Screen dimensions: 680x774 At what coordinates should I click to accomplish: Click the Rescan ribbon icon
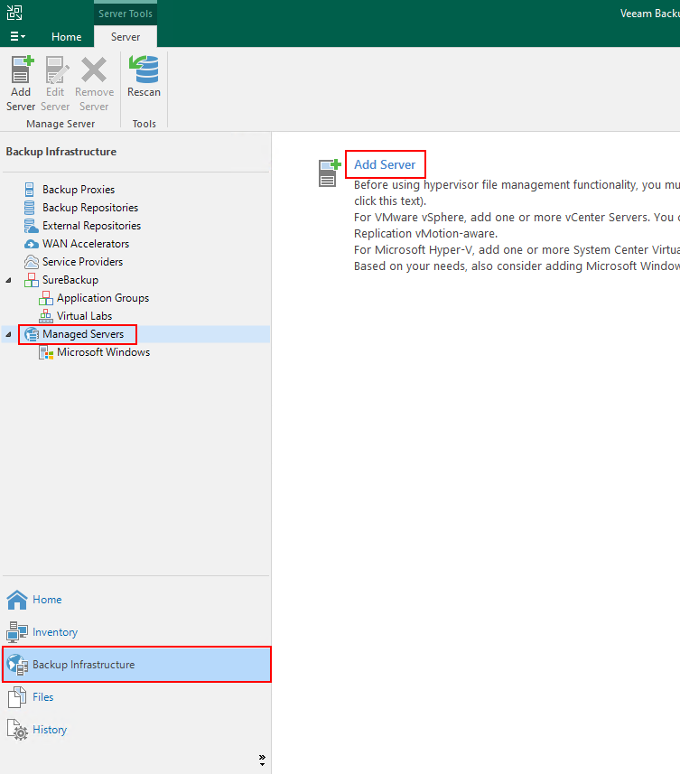pyautogui.click(x=144, y=70)
